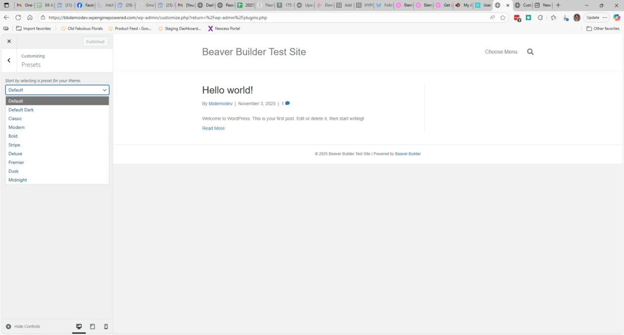Click the Beaver Builder footer link
The height and width of the screenshot is (335, 624).
point(408,153)
